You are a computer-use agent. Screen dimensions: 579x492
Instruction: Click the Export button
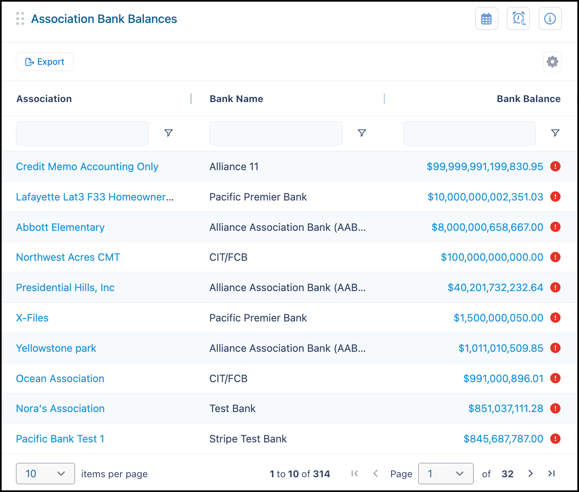coord(45,62)
